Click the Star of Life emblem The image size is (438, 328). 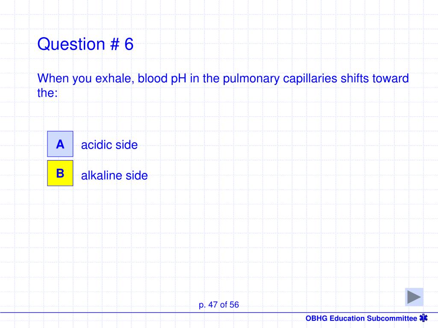(x=423, y=318)
